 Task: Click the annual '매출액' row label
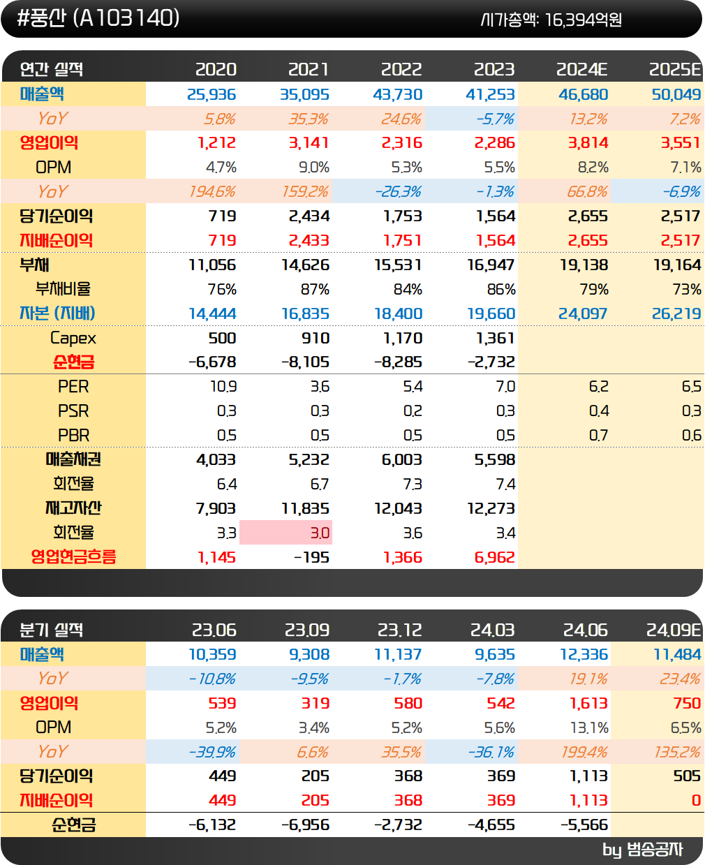point(42,94)
